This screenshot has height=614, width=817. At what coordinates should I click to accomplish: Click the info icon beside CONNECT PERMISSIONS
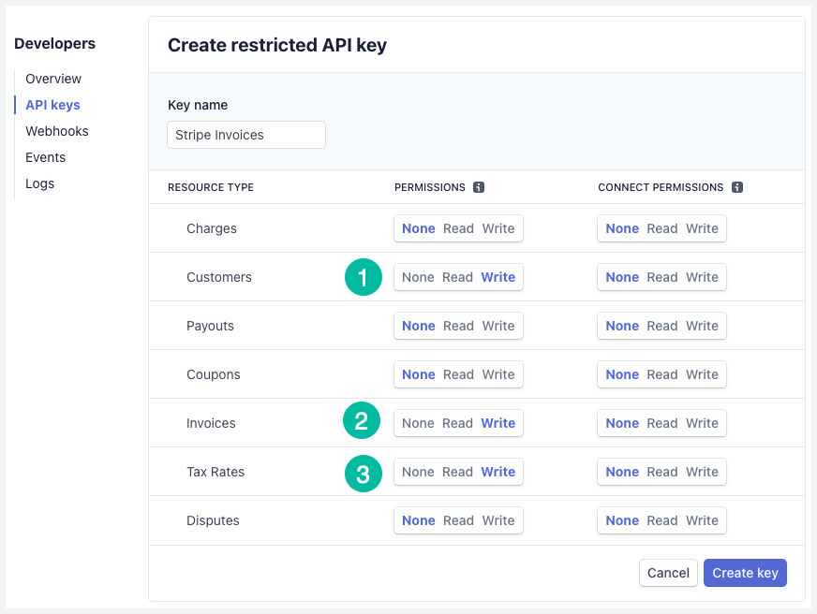pyautogui.click(x=737, y=187)
